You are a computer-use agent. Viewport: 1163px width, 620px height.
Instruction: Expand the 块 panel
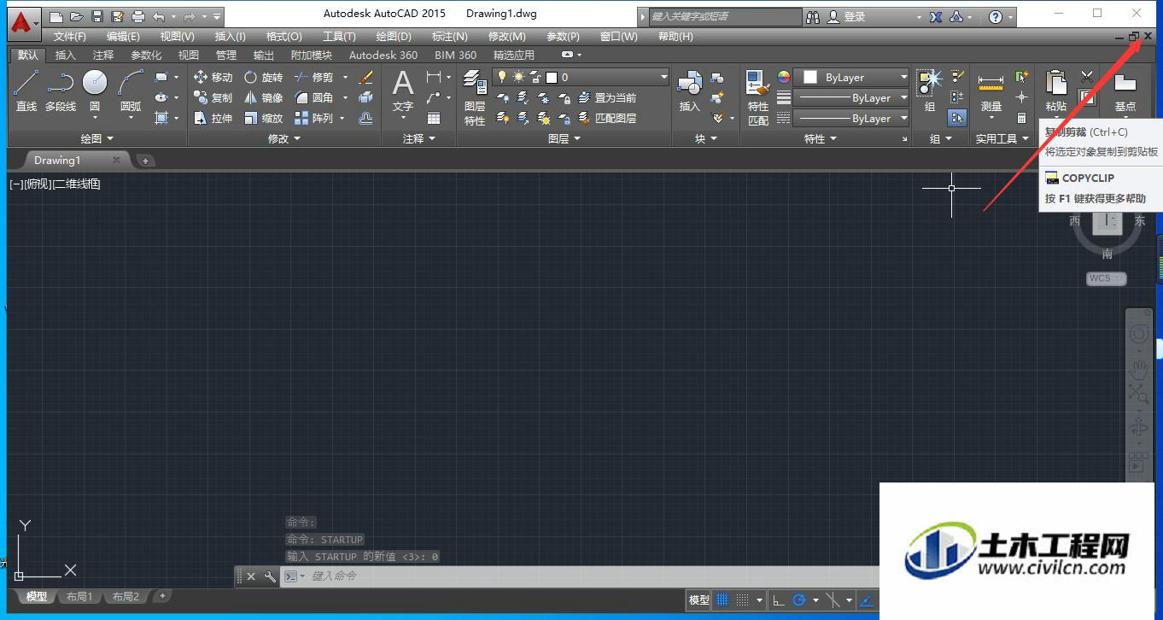[x=705, y=138]
